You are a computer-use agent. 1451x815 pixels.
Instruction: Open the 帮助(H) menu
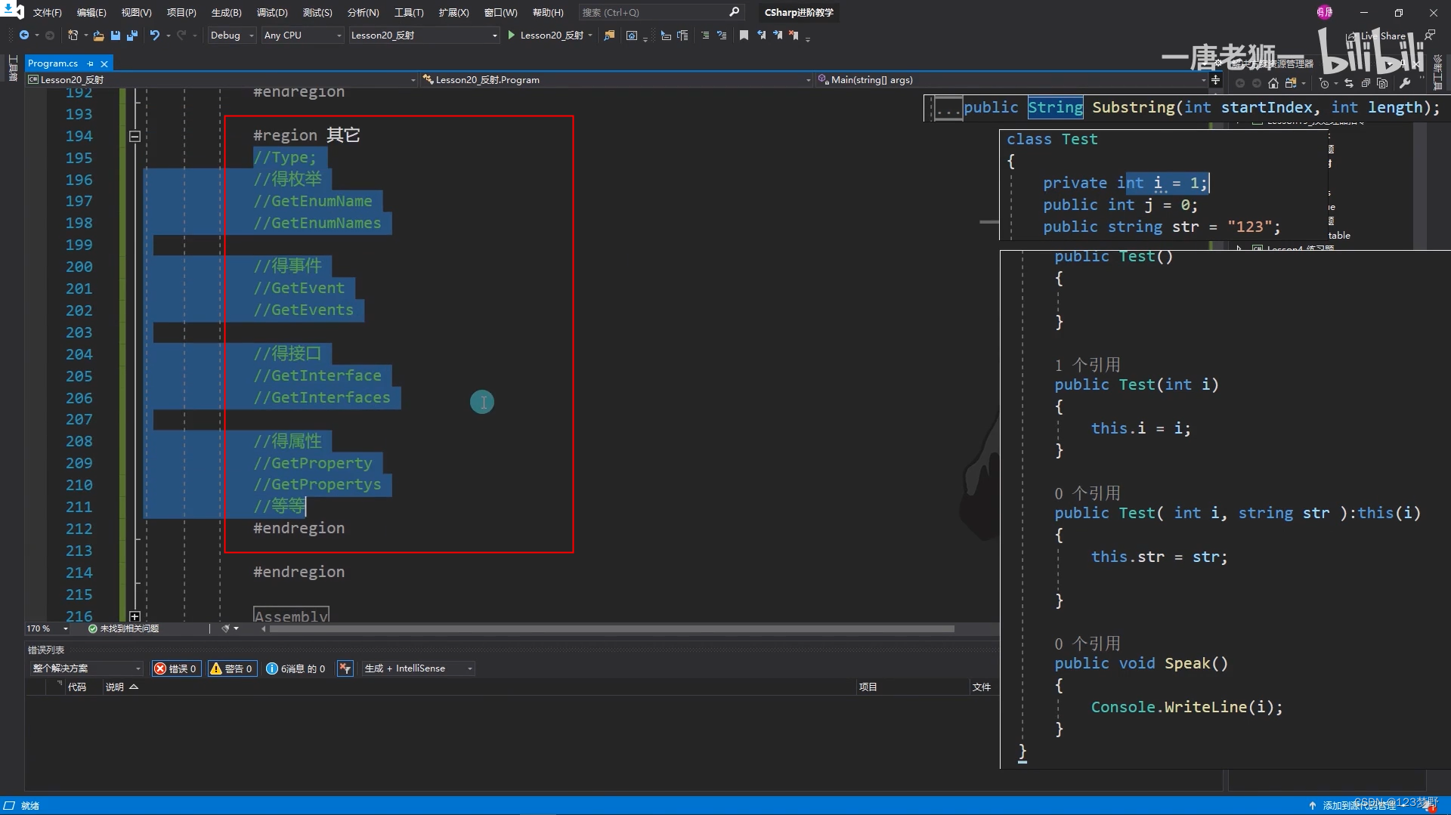548,12
